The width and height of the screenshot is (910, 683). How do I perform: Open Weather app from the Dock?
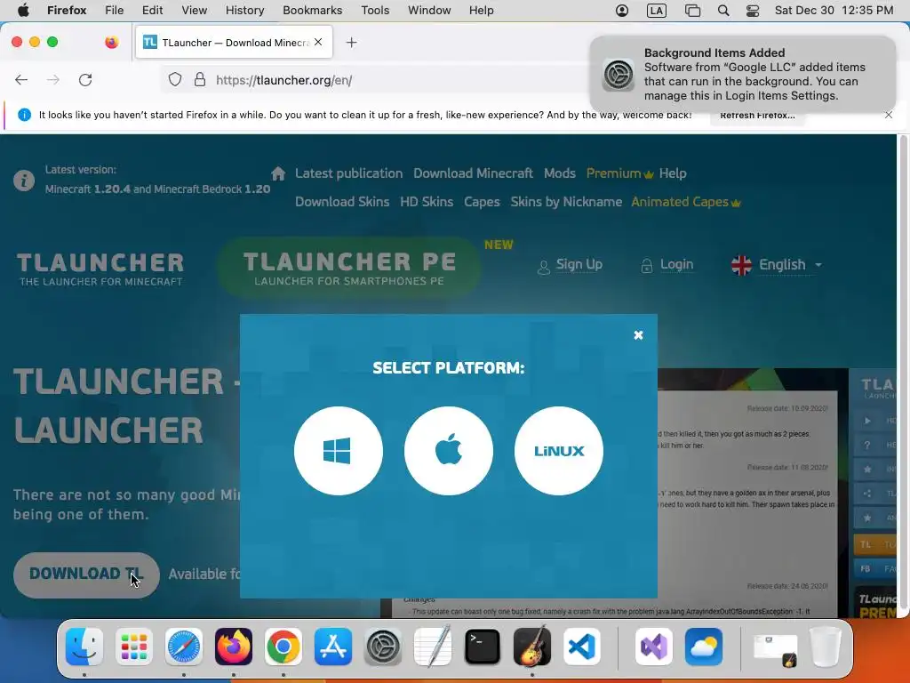(x=704, y=647)
